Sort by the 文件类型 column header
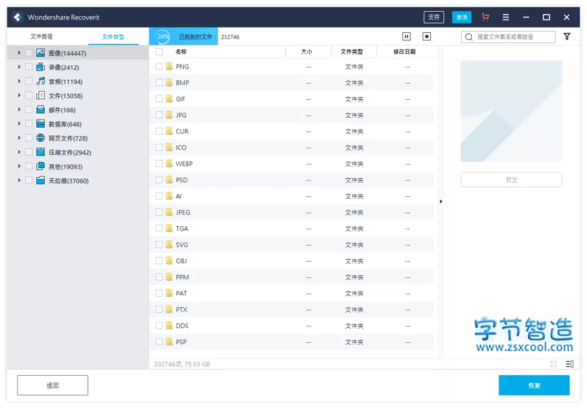Image resolution: width=587 pixels, height=408 pixels. (x=352, y=52)
